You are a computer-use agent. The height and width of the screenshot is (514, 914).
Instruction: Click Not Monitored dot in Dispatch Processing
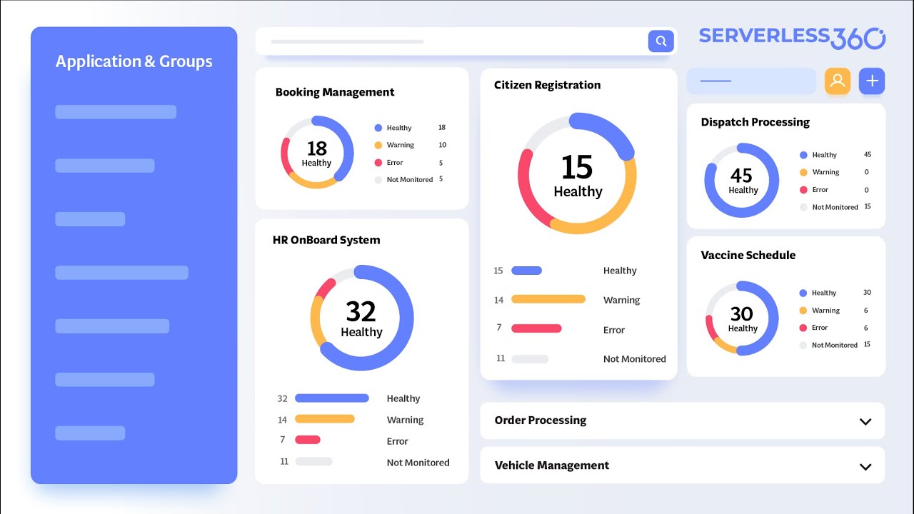point(803,207)
